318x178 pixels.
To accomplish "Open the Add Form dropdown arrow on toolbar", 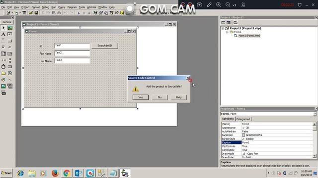I will coord(20,13).
